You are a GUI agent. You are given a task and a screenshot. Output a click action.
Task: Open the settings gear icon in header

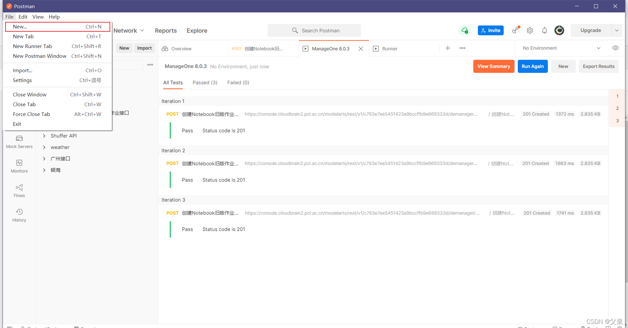pyautogui.click(x=530, y=30)
